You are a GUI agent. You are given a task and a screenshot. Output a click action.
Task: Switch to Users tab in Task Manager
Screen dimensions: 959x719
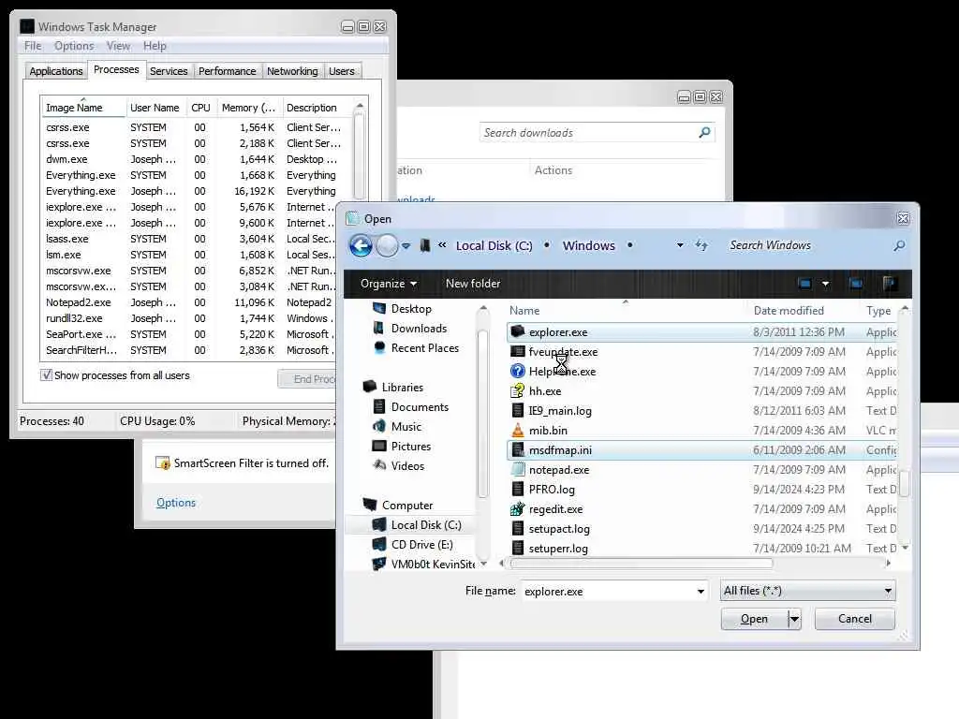coord(341,71)
